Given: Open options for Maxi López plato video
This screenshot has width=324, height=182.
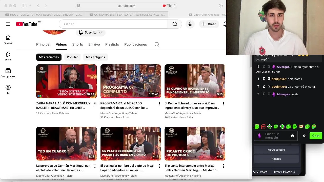Looking at the screenshot, I should [159, 166].
